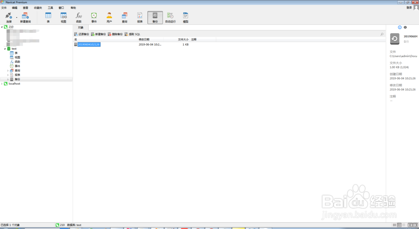Select 报表 under test database
419x229 pixels.
[17, 75]
